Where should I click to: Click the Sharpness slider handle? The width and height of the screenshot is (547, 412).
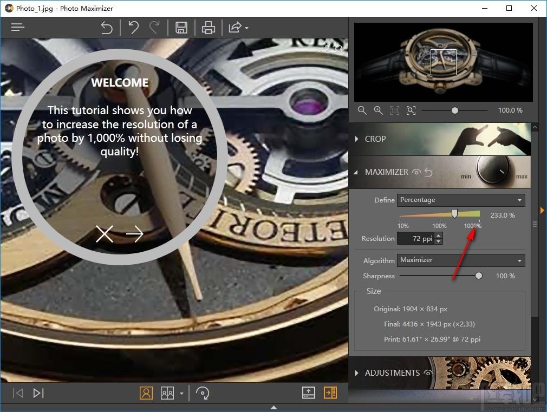click(479, 276)
